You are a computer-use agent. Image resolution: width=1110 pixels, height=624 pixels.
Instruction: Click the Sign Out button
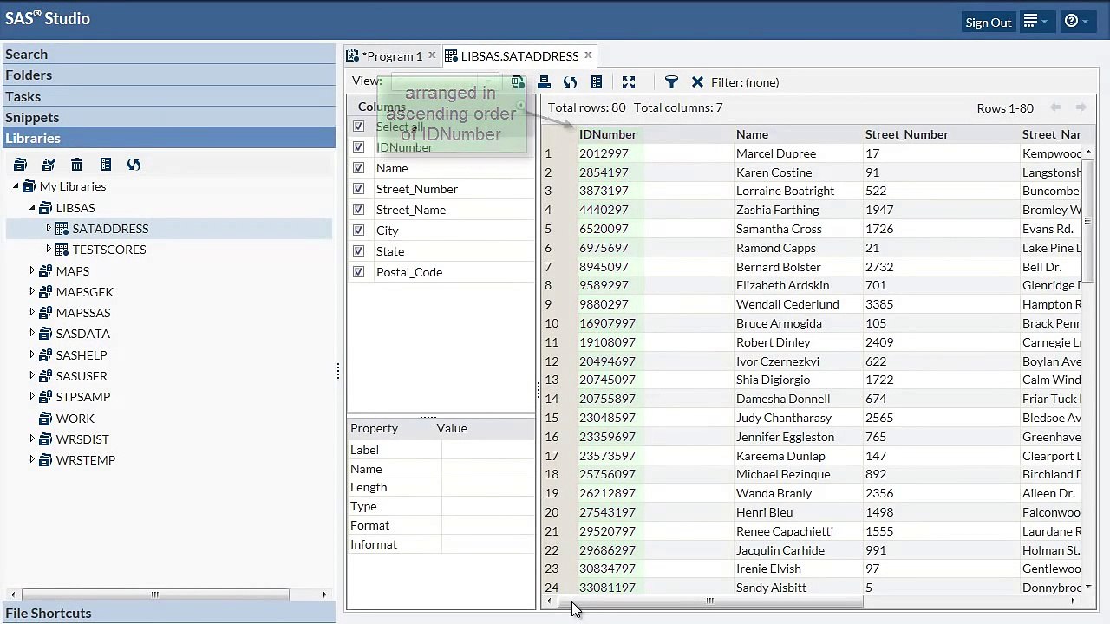989,22
